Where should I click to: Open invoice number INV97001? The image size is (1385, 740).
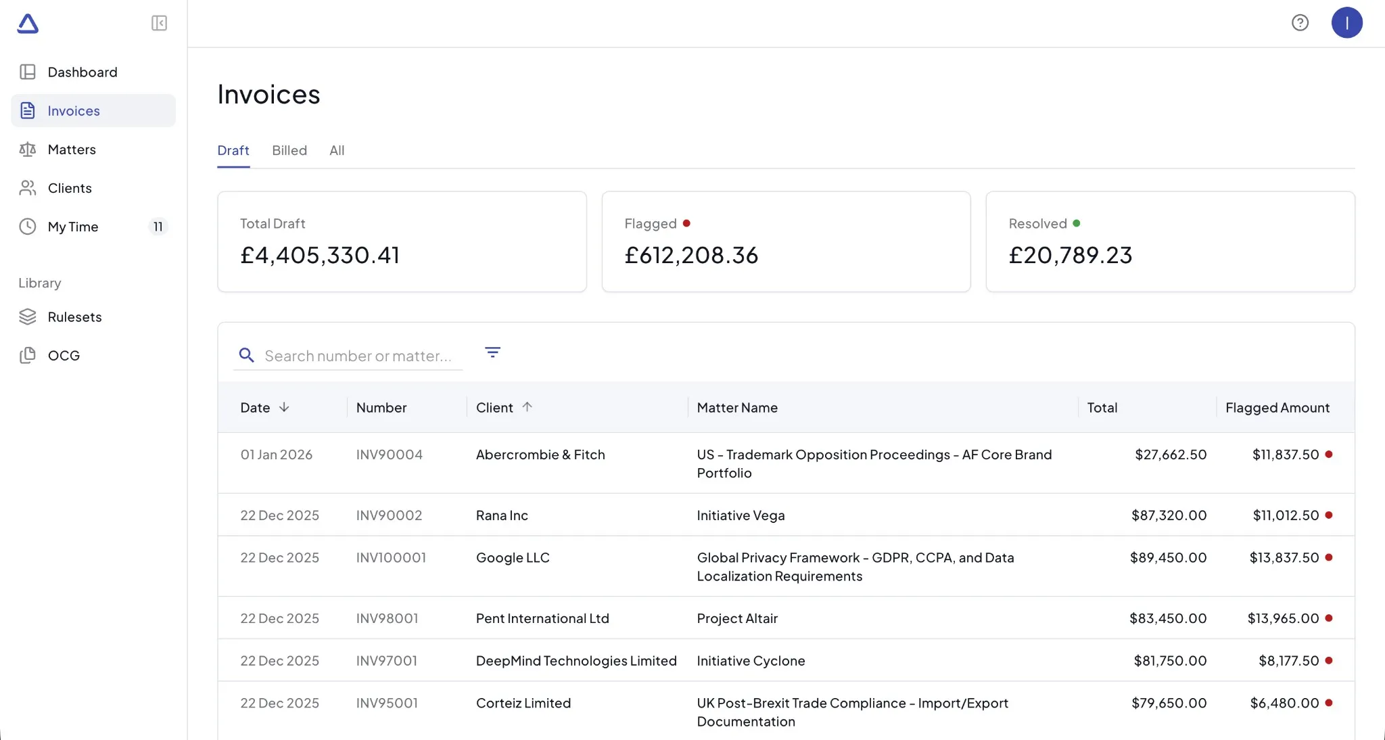[x=387, y=660]
